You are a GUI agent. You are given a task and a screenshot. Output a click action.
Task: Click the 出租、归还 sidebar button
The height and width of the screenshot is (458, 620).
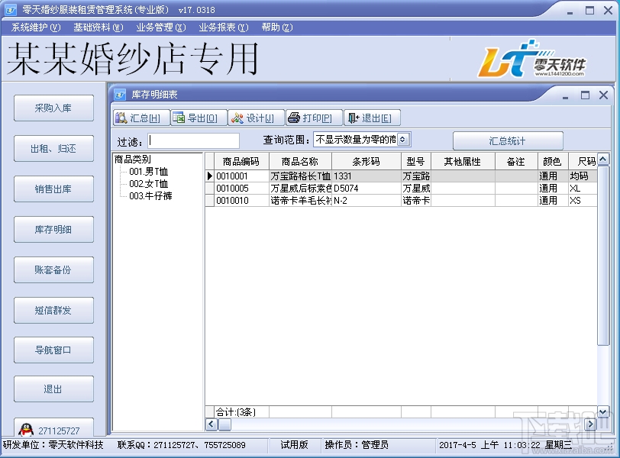(x=53, y=149)
